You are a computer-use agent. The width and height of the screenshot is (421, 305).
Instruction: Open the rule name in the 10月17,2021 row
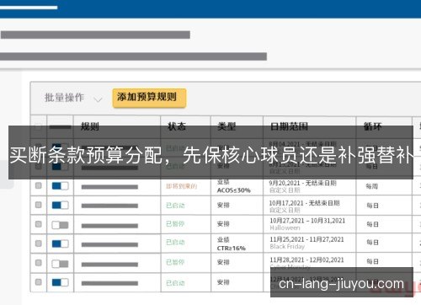point(109,206)
